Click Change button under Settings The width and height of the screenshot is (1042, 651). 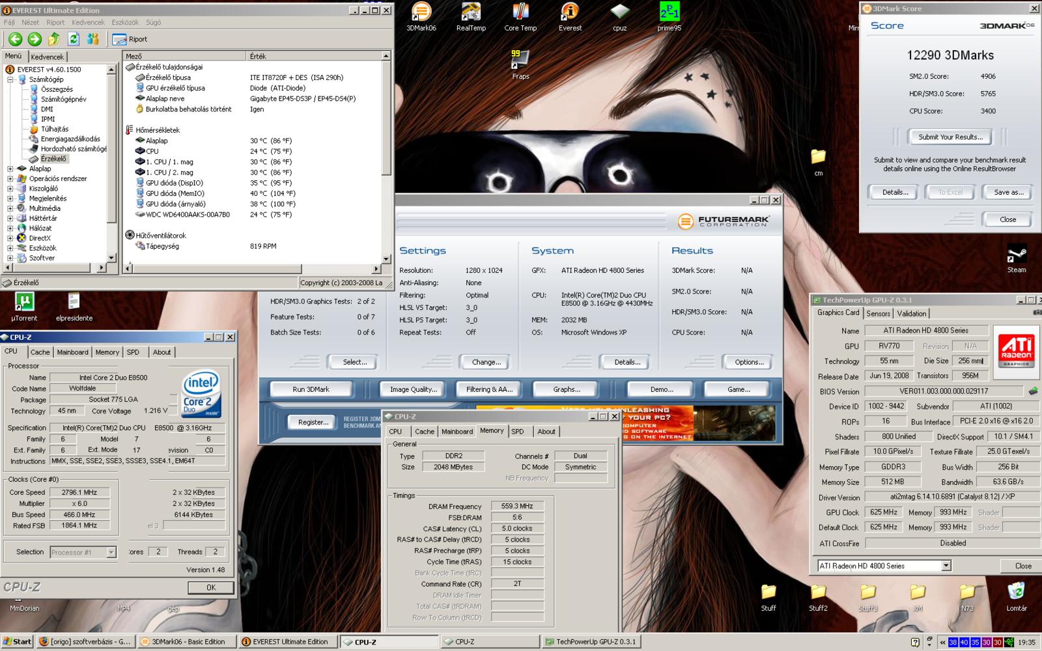click(x=486, y=362)
